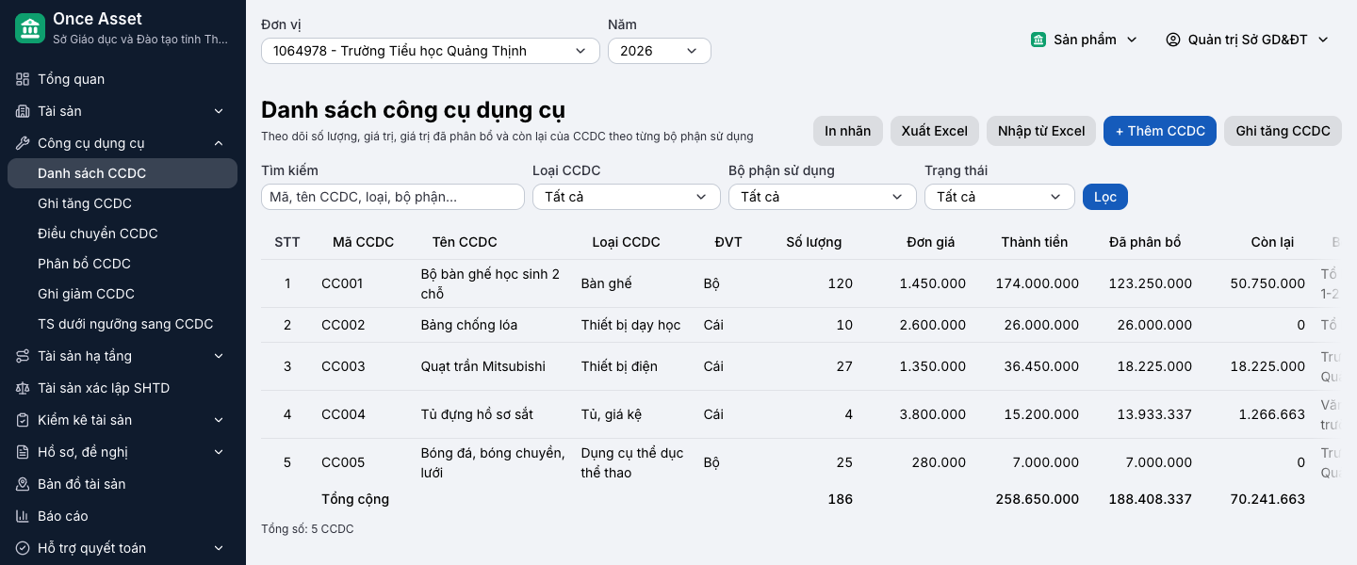Open Tài sản xác lập SHTD page
Viewport: 1357px width, 565px height.
pos(123,388)
